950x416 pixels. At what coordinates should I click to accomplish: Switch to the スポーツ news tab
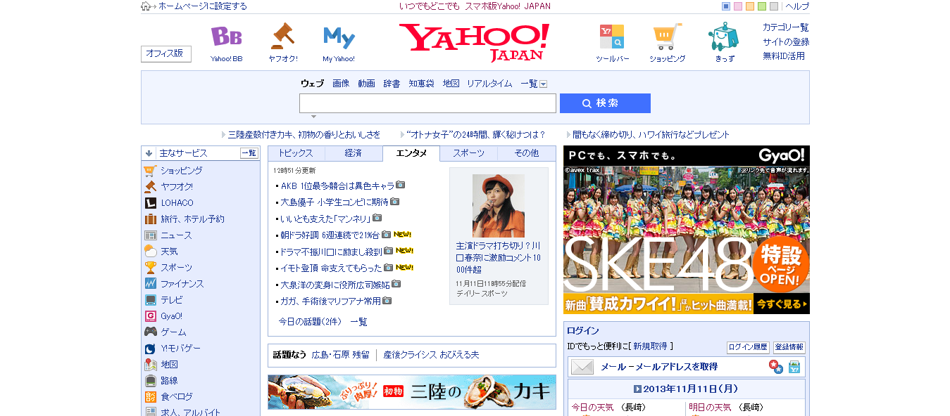coord(468,153)
